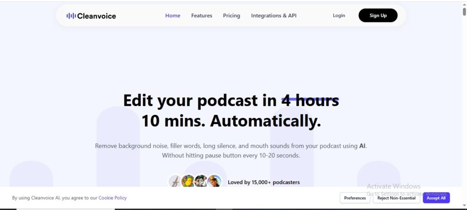Screen dimensions: 467x210
Task: Click the first gray avatar with cursive letter
Action: 175,182
